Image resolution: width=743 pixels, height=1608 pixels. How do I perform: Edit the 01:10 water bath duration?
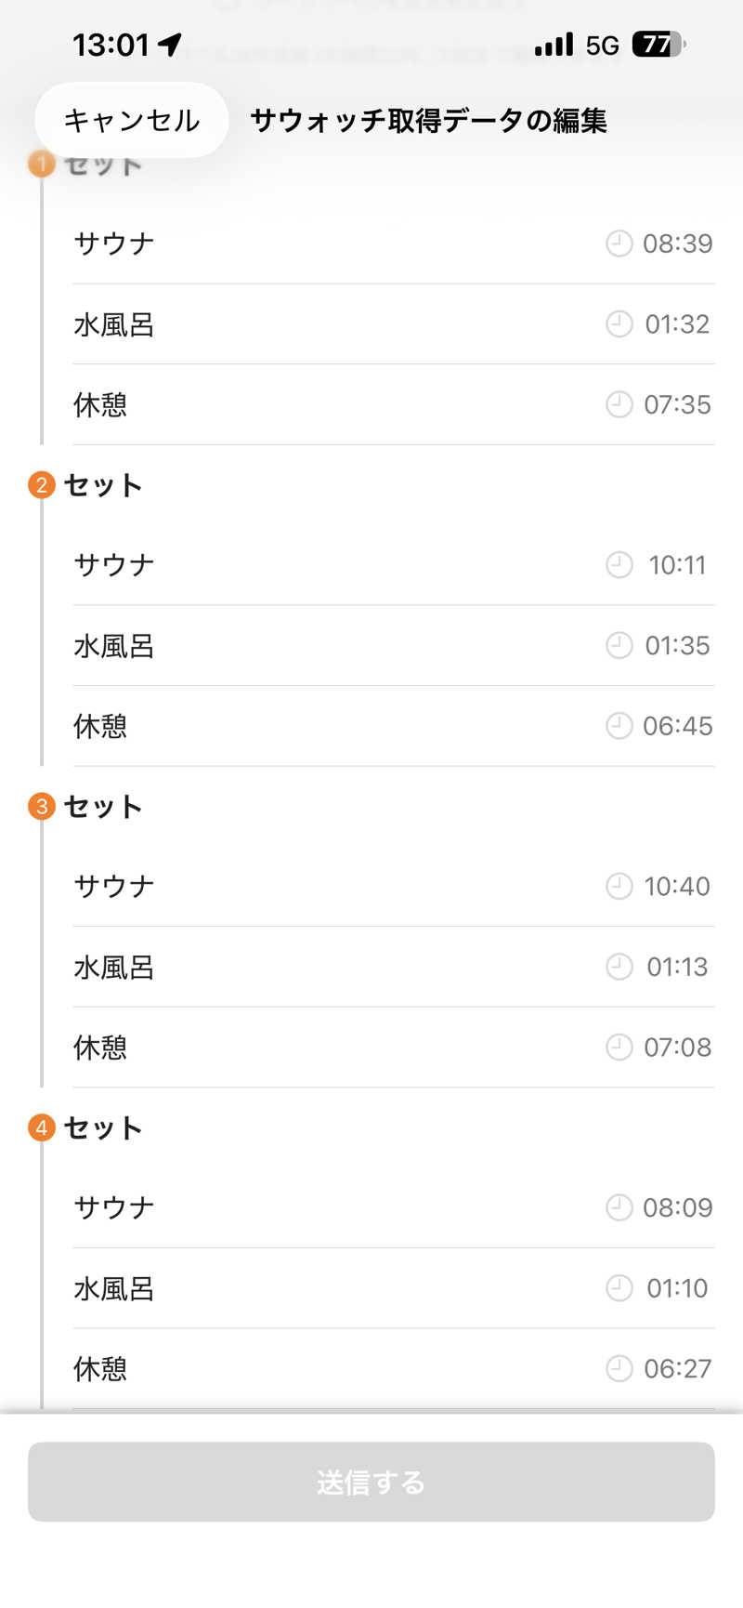coord(677,1288)
